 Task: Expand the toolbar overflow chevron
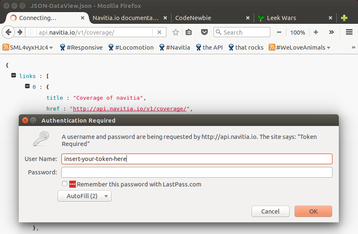pyautogui.click(x=331, y=32)
